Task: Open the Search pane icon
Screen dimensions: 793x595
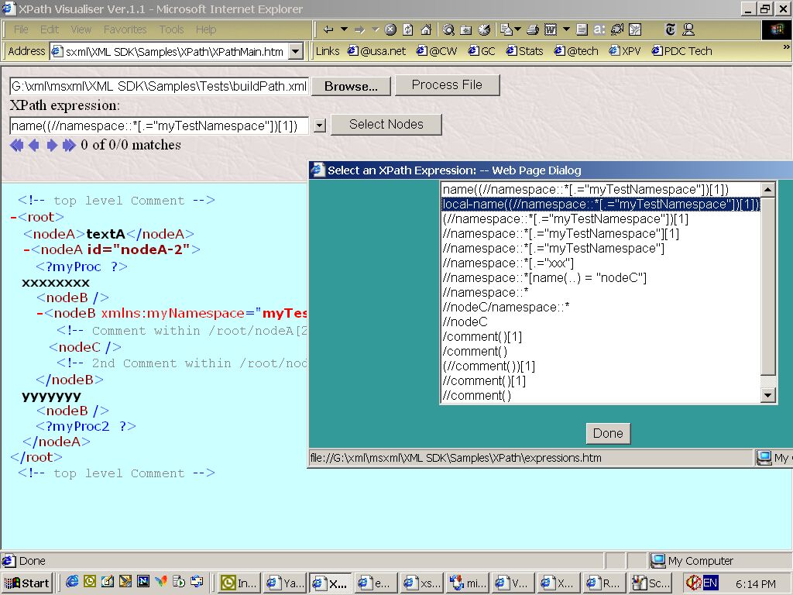Action: point(448,30)
